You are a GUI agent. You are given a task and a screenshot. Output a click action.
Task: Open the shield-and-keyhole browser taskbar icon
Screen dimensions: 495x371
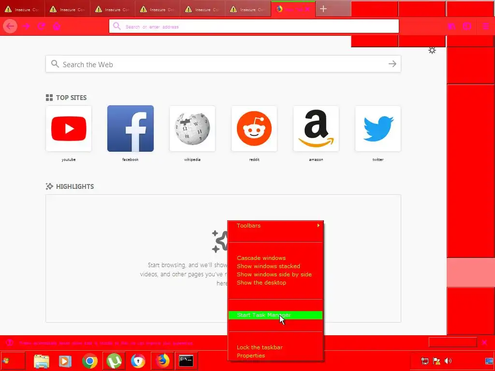[138, 361]
